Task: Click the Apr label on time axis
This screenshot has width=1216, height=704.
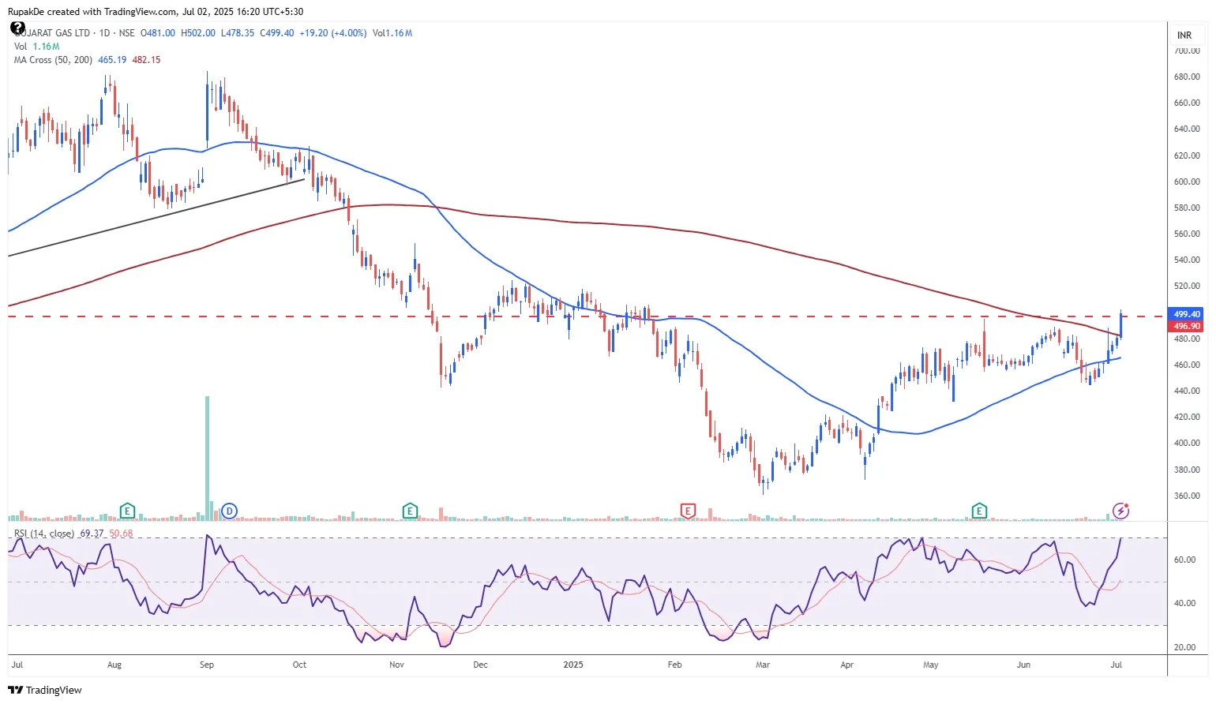Action: pos(847,665)
